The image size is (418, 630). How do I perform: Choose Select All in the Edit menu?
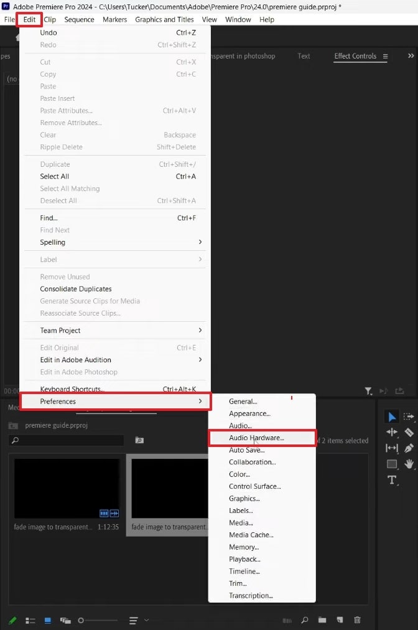(115, 176)
